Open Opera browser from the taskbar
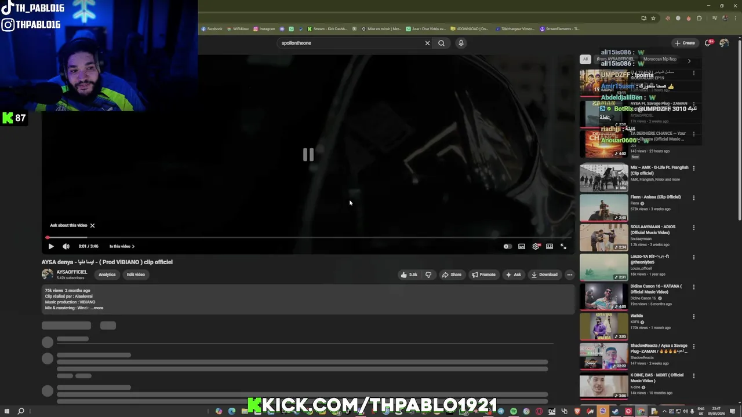Viewport: 742px width, 417px height. [x=539, y=411]
